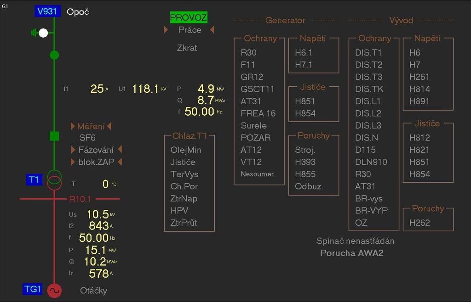
Task: Click right arrow beside blok.ZAP
Action: point(120,162)
